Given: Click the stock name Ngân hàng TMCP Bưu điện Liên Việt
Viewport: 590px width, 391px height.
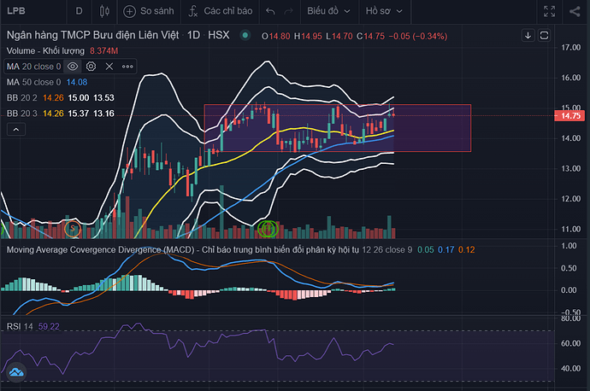Looking at the screenshot, I should [x=93, y=35].
